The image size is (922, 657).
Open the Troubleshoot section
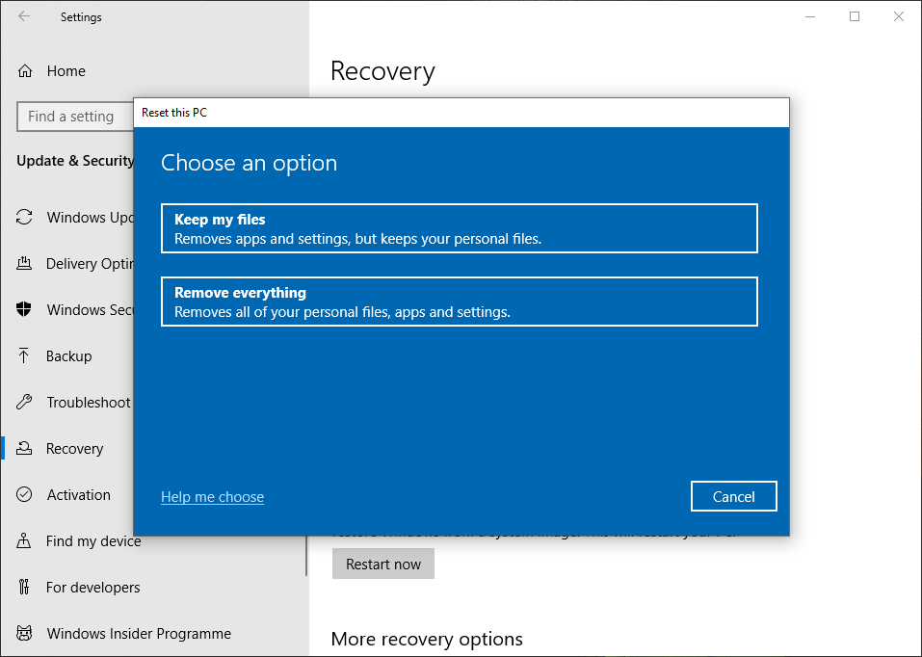[x=24, y=402]
